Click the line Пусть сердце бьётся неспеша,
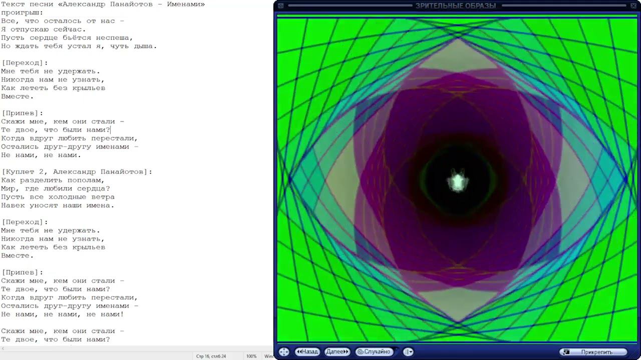641x360 pixels. click(x=67, y=37)
